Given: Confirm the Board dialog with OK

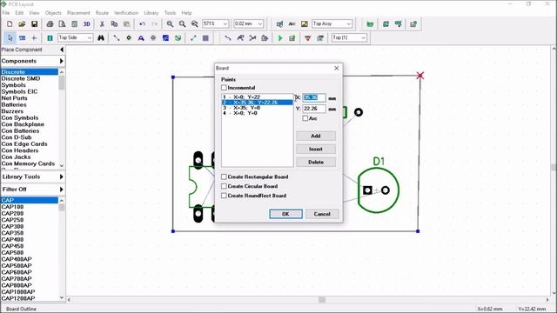Looking at the screenshot, I should pos(285,214).
